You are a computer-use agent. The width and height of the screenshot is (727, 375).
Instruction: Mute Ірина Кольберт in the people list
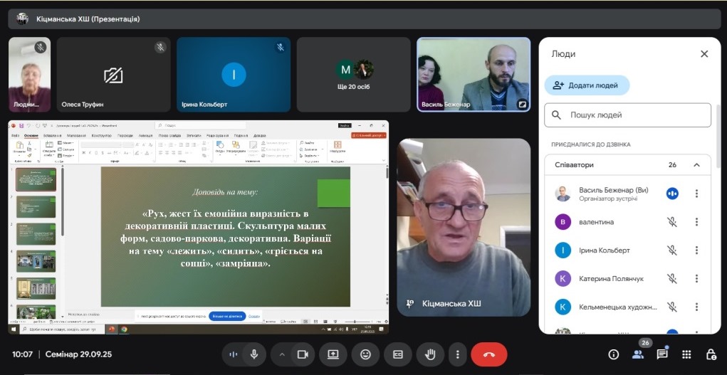(671, 250)
